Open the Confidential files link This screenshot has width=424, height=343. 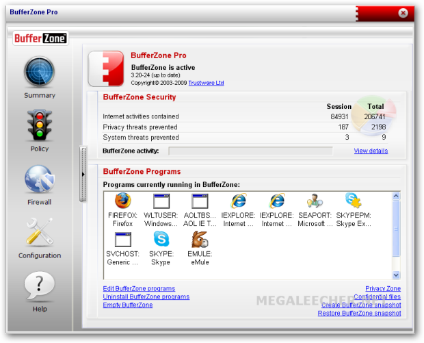pos(377,296)
